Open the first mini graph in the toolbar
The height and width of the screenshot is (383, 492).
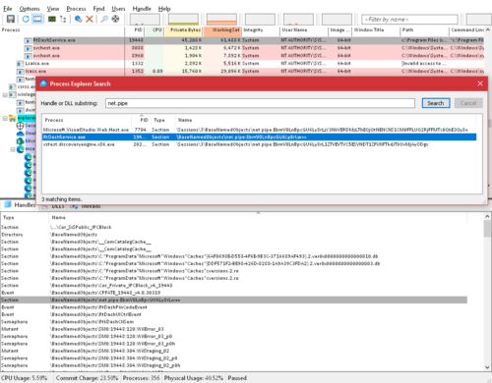click(145, 20)
